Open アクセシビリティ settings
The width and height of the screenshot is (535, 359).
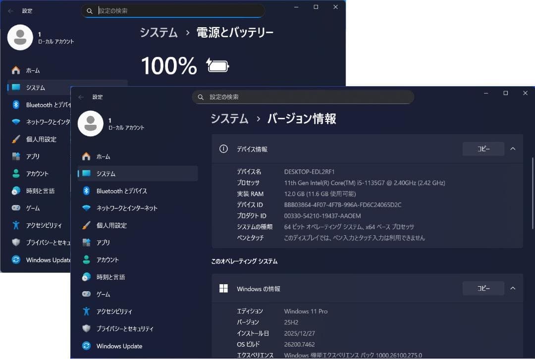point(114,311)
